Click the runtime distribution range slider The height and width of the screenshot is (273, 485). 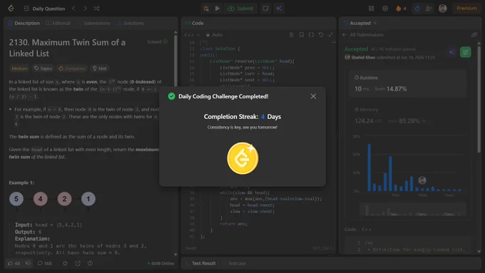[413, 209]
